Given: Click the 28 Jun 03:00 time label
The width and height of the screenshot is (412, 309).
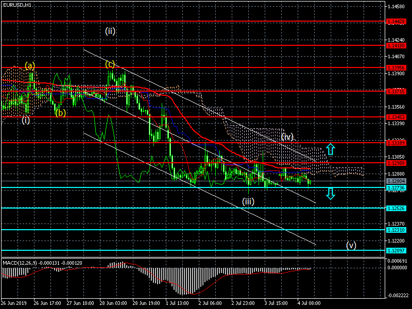Looking at the screenshot, I should coord(113,303).
